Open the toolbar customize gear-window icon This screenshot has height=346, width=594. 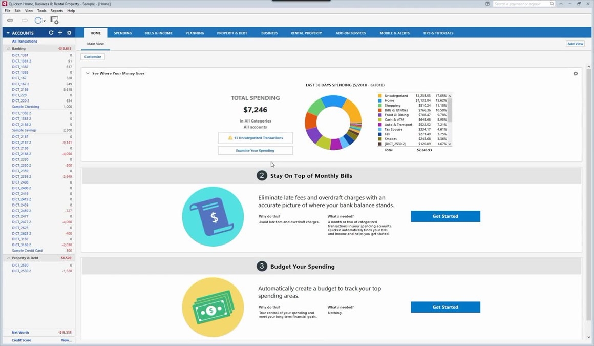pos(54,21)
